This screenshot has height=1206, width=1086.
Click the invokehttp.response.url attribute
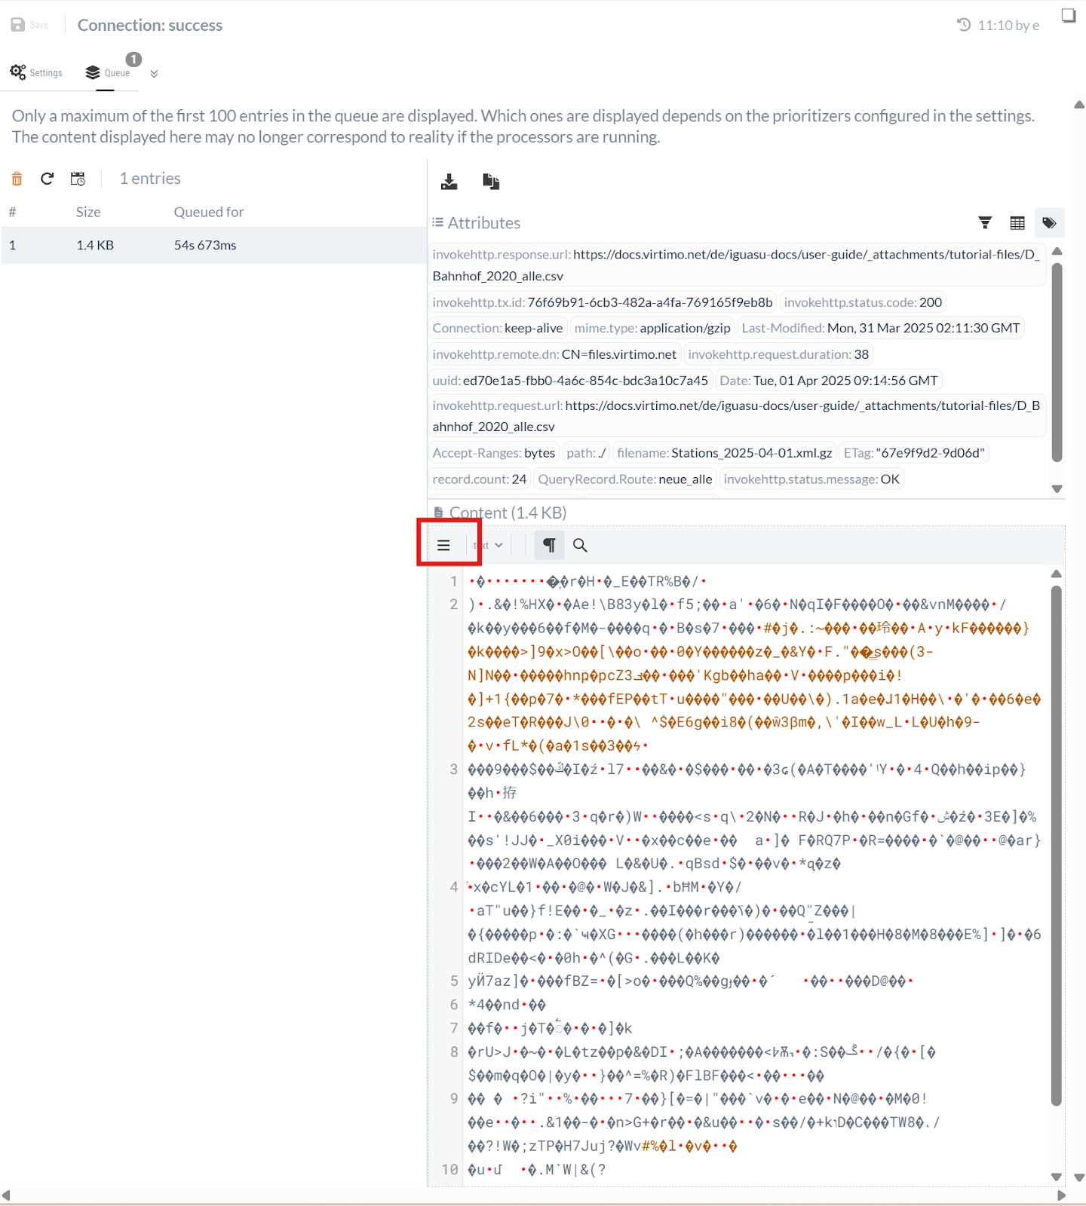pos(737,265)
